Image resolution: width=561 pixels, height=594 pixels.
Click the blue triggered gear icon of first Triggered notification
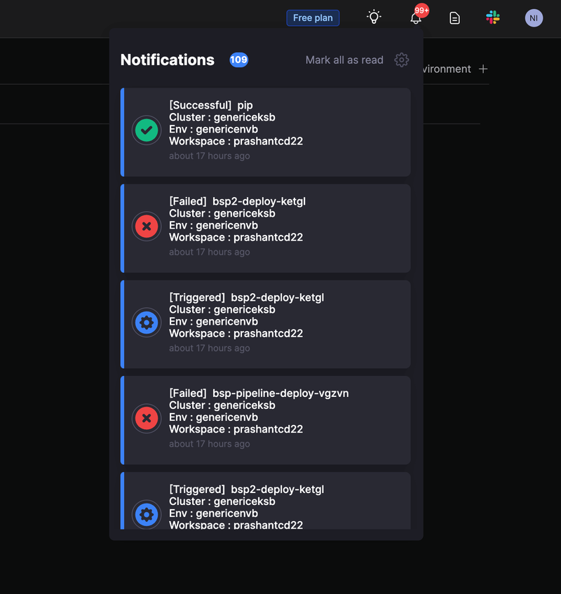(147, 323)
